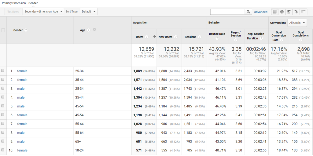Switch to comparison view icon
Image resolution: width=313 pixels, height=156 pixels.
click(x=296, y=12)
